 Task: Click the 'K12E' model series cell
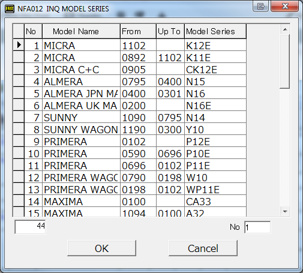215,45
